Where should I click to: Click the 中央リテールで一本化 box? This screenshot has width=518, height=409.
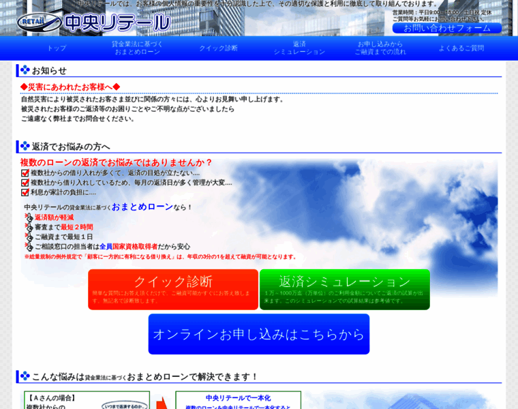(238, 400)
